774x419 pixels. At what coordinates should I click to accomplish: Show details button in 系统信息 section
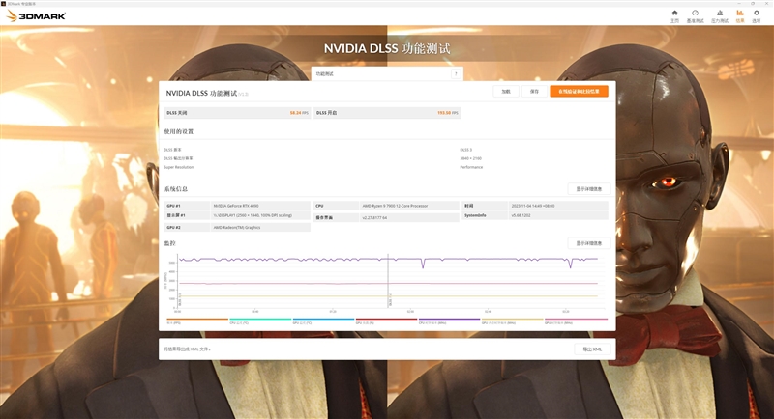(x=589, y=189)
